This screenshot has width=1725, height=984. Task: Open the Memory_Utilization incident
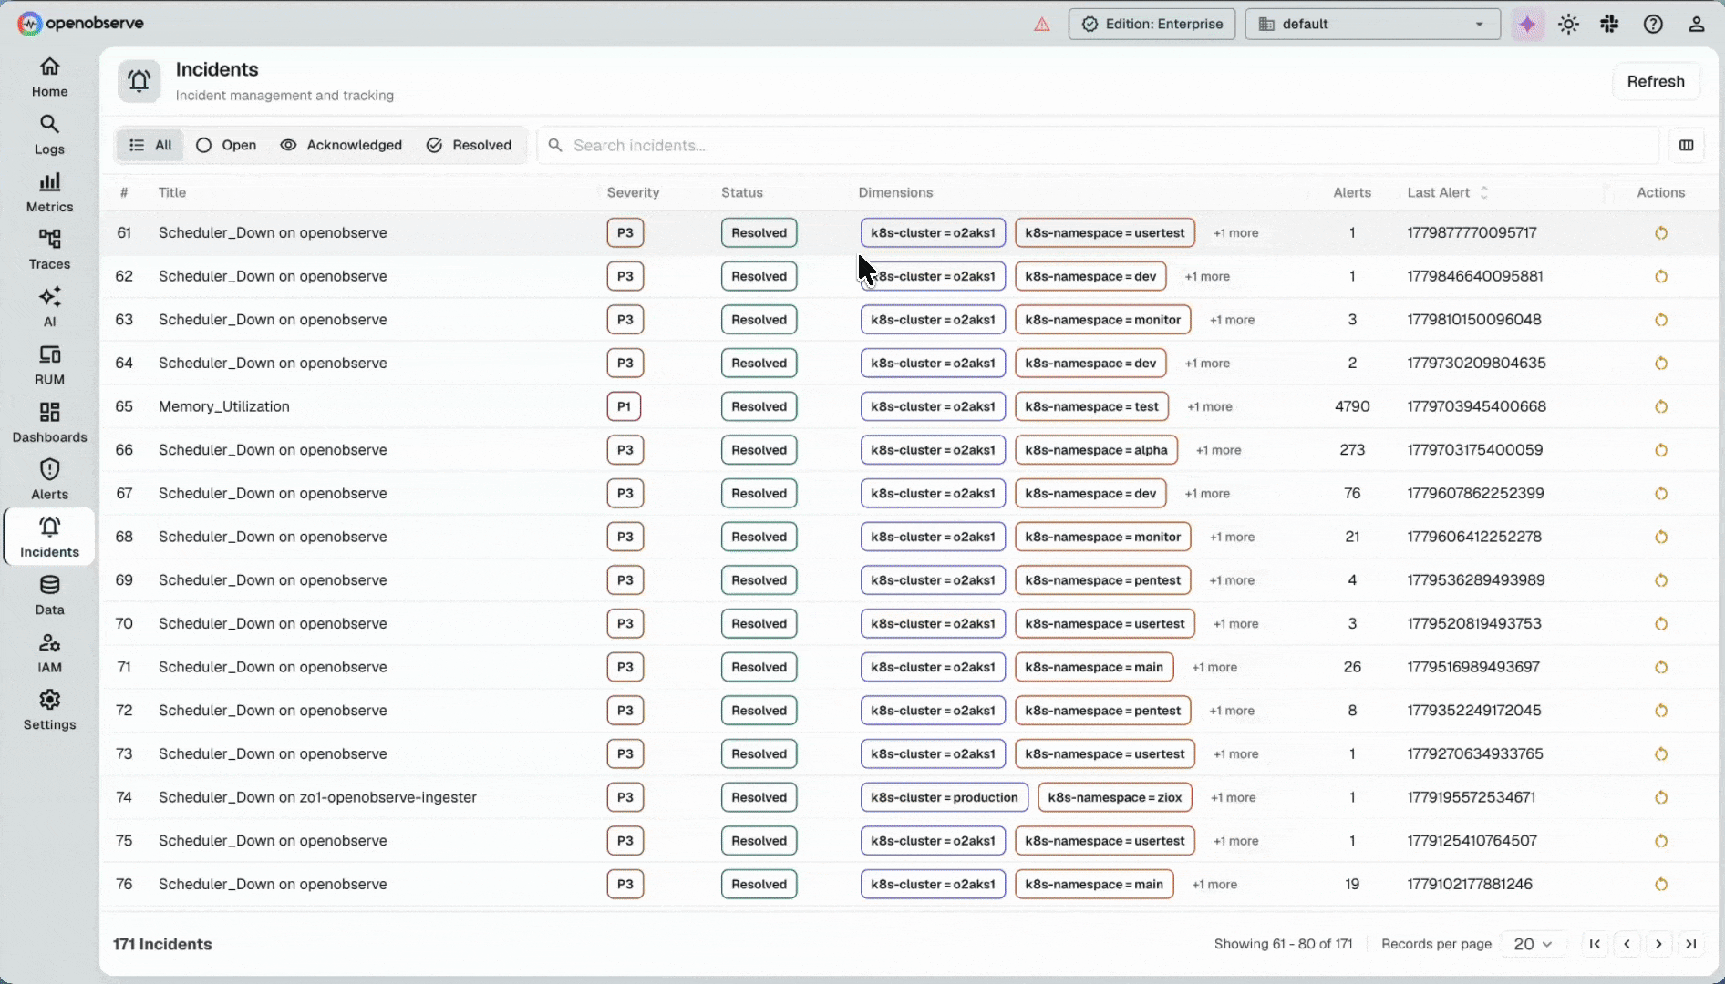pos(224,406)
